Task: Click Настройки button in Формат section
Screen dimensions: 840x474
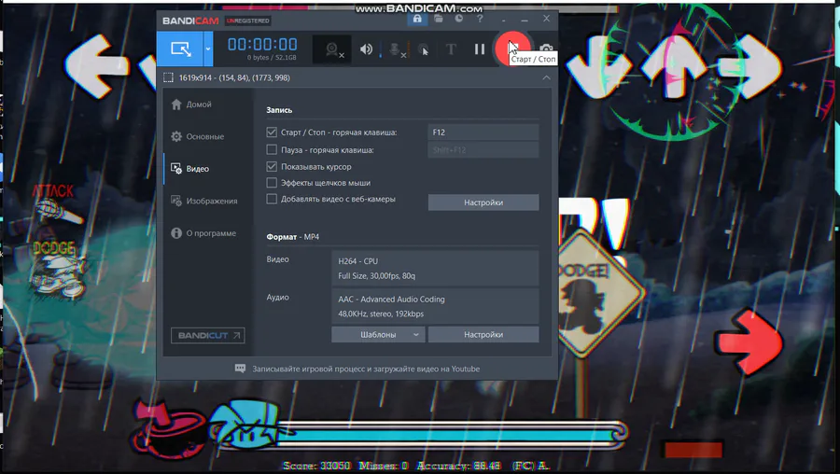Action: [x=483, y=334]
